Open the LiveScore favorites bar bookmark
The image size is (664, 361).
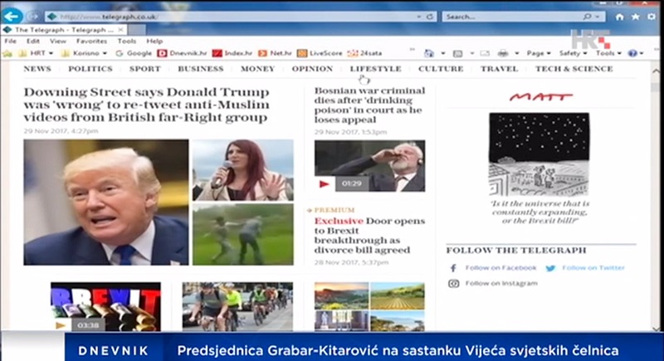[320, 53]
